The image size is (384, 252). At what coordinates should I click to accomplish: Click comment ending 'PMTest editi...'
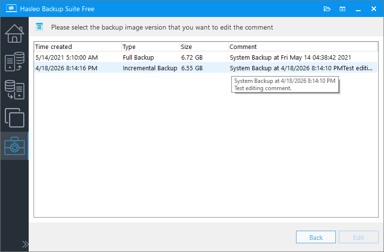pyautogui.click(x=301, y=68)
